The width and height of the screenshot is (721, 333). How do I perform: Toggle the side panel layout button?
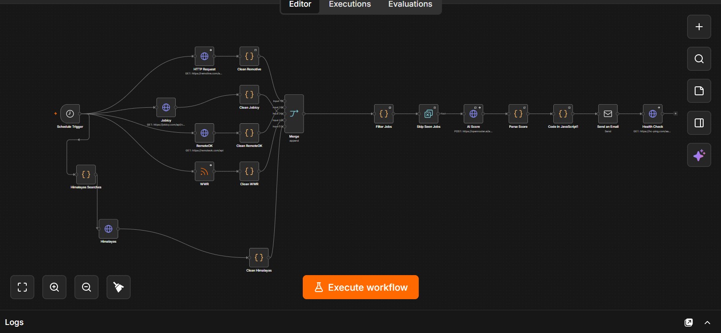(x=699, y=123)
